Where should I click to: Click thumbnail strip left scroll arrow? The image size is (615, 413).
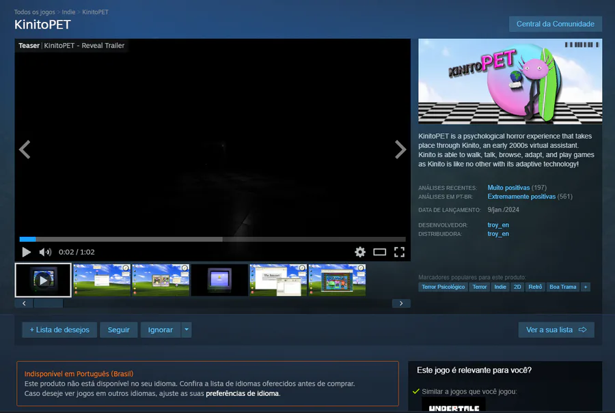point(24,303)
